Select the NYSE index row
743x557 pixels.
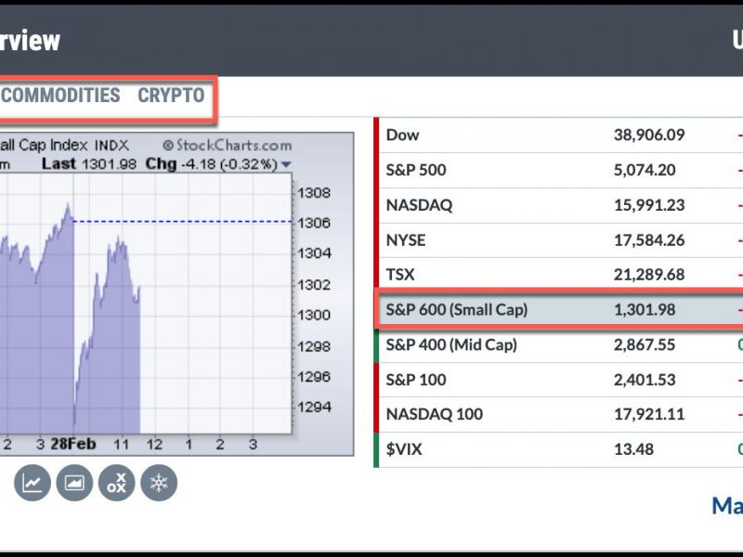[x=558, y=240]
